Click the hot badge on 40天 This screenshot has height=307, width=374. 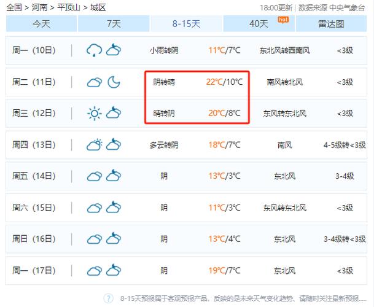[283, 20]
